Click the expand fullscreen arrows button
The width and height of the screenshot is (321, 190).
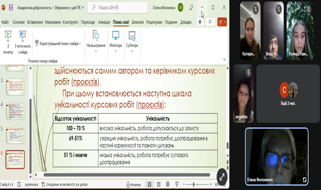[x=222, y=177]
